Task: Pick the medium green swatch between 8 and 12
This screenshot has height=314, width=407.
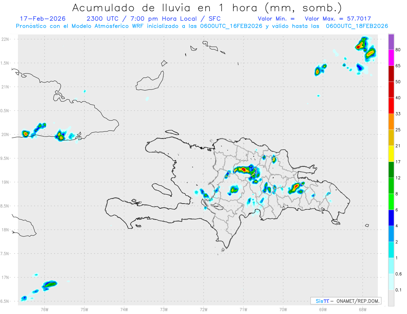Action: pyautogui.click(x=391, y=186)
